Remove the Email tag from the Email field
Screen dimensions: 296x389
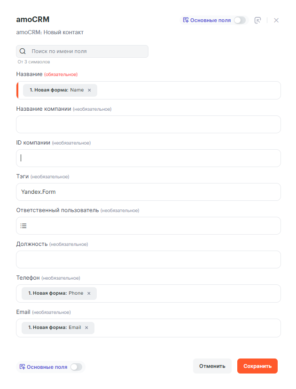tap(86, 328)
